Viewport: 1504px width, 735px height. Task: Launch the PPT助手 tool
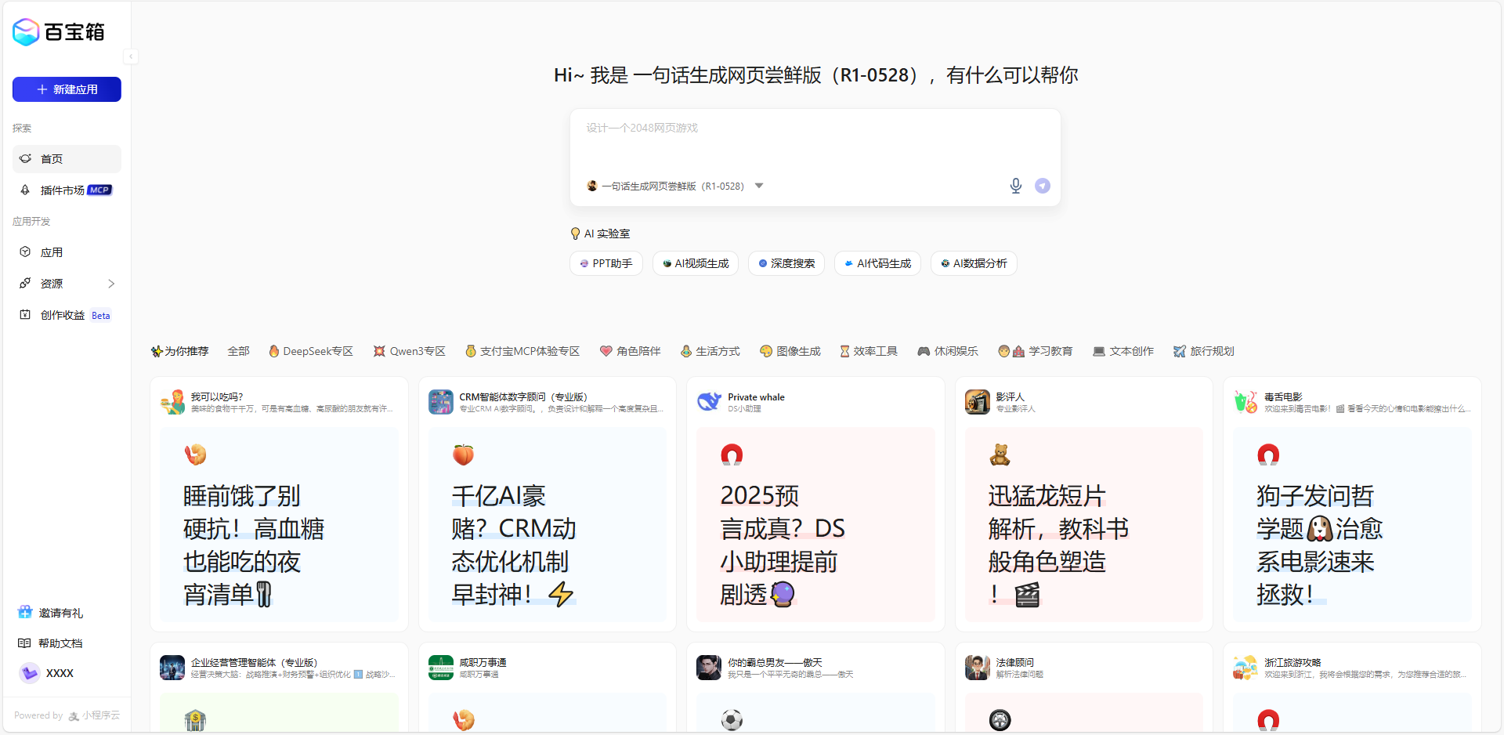pos(606,263)
